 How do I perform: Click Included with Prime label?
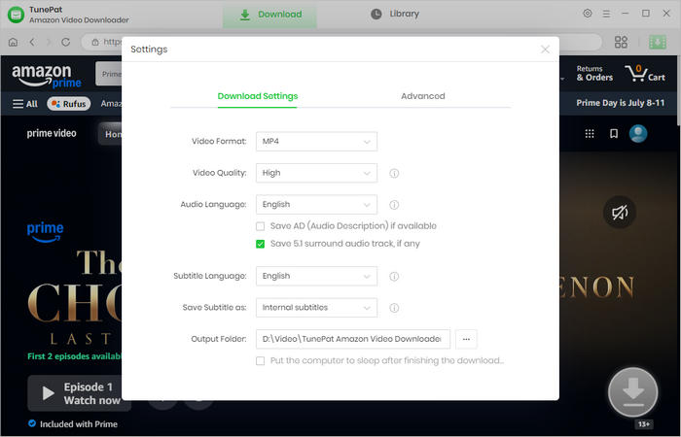(x=79, y=424)
